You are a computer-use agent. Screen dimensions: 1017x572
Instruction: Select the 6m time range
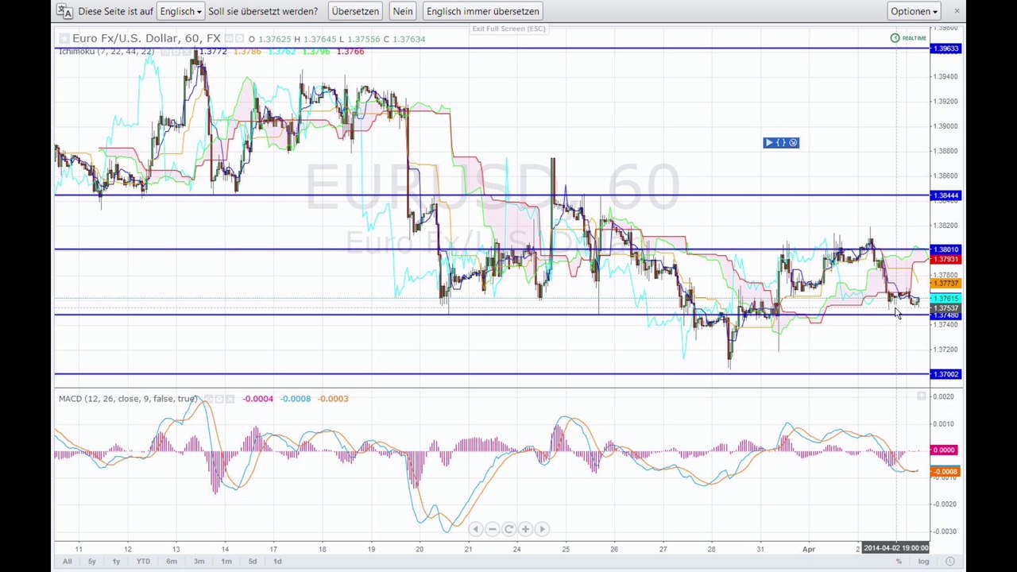click(x=172, y=562)
